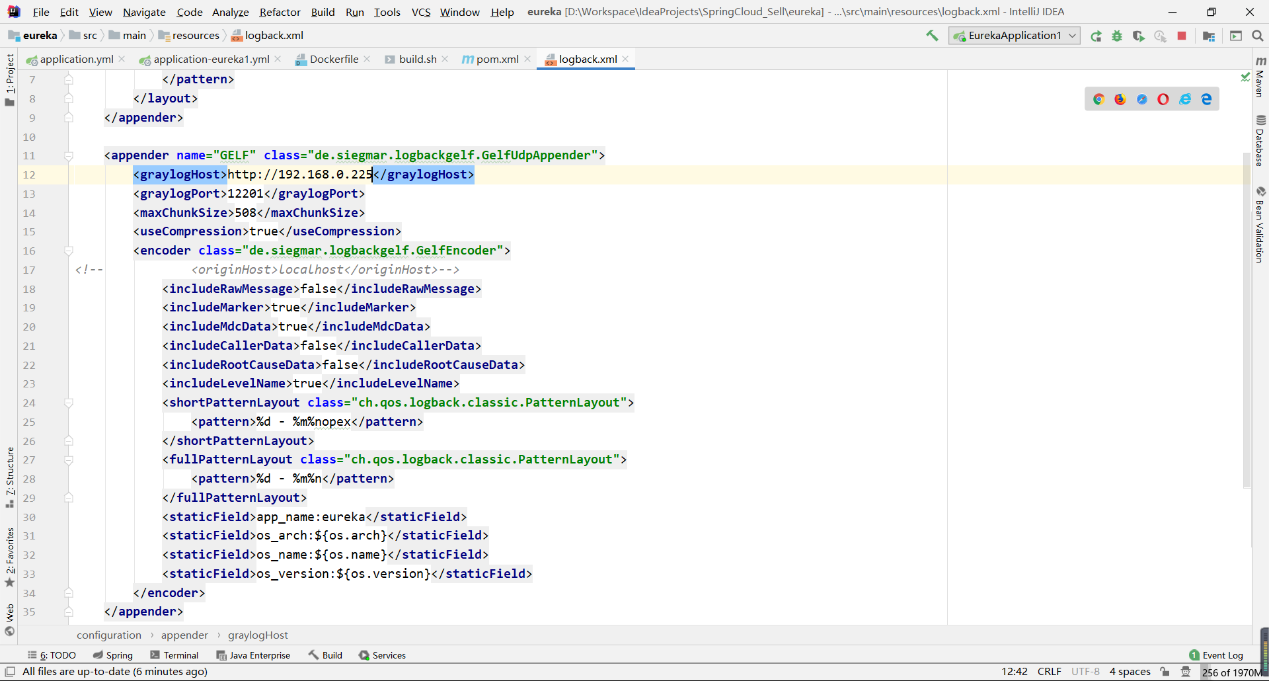Click the fold end marker at line 34
The image size is (1269, 681).
point(69,593)
